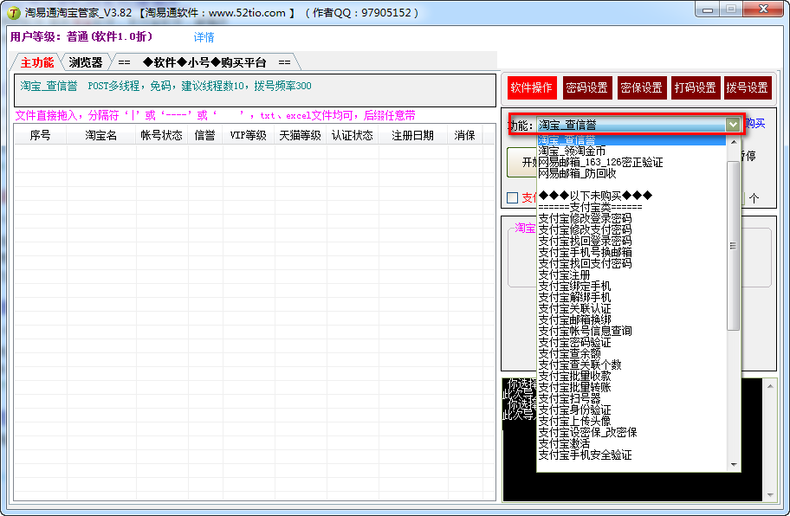Image resolution: width=790 pixels, height=516 pixels.
Task: Collapse the 功能 combo box arrow
Action: click(734, 125)
